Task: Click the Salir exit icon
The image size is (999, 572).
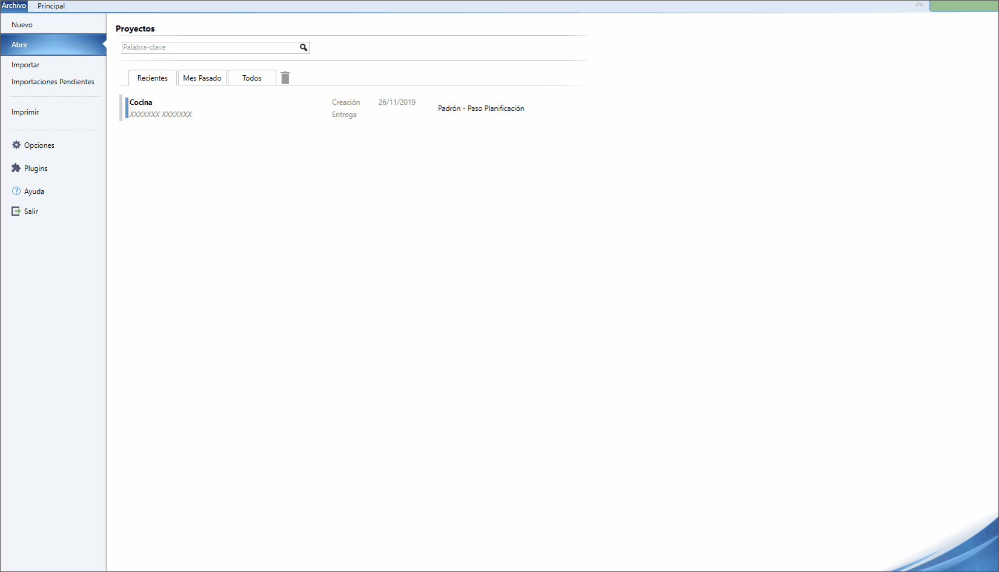Action: tap(16, 211)
